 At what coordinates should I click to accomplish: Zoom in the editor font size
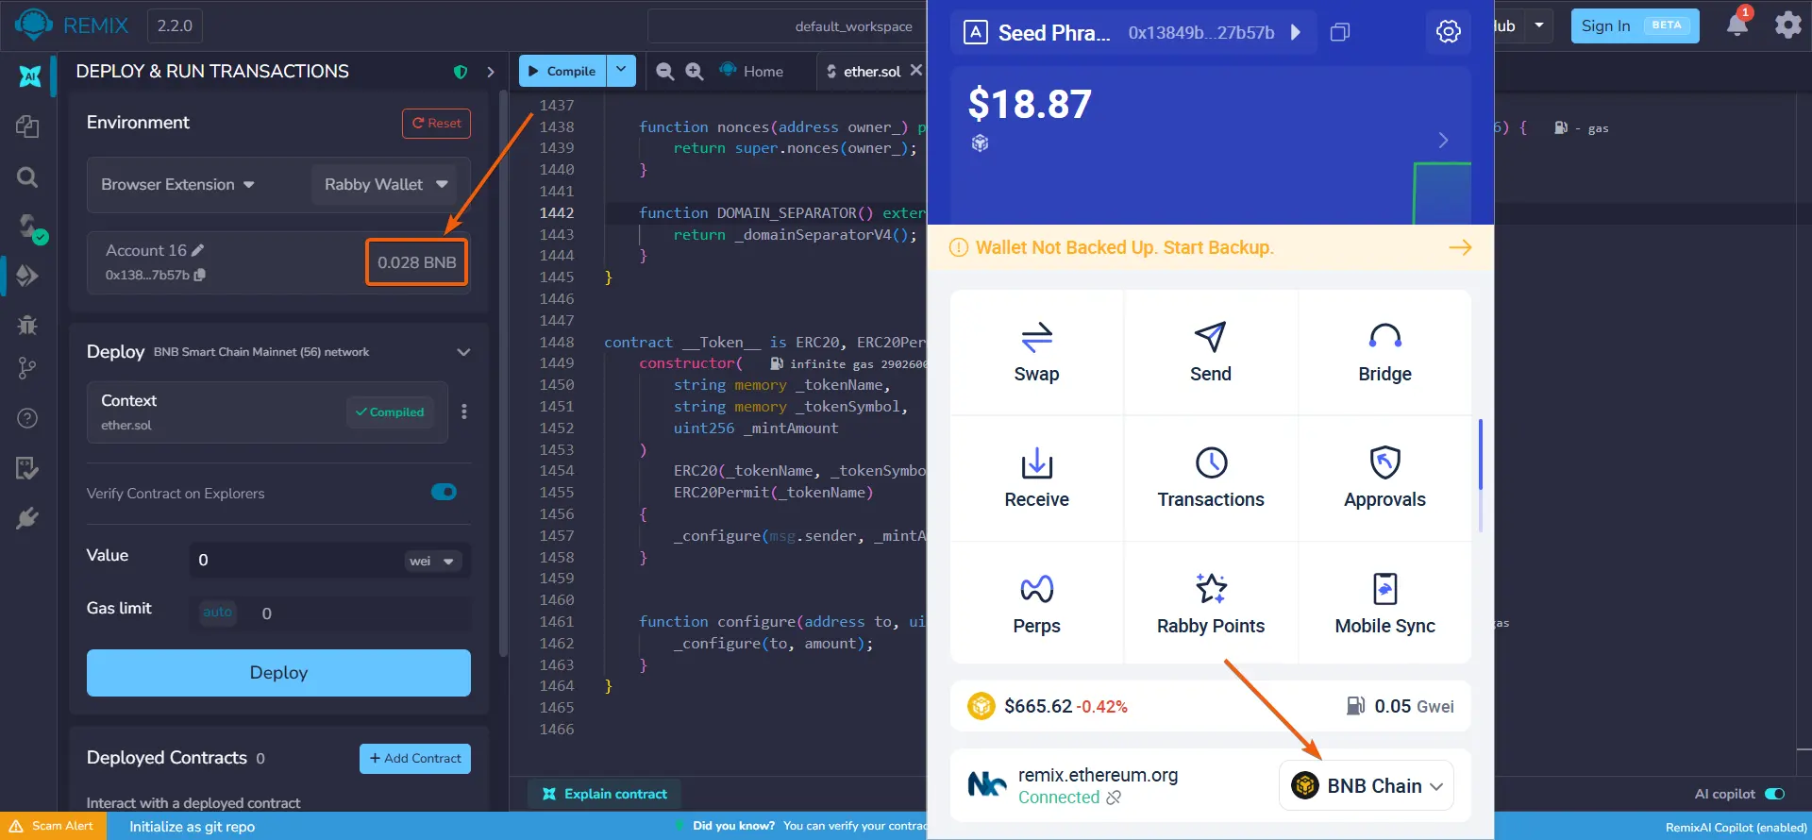point(695,71)
